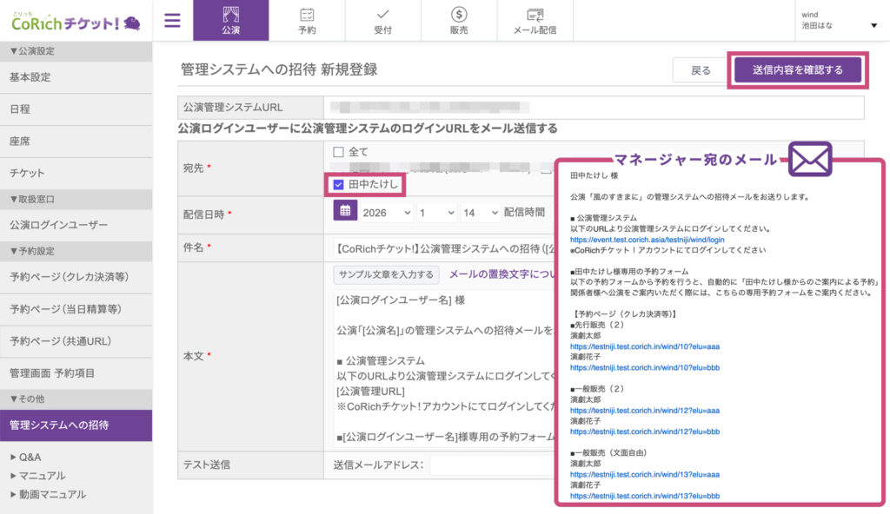Click the 送信内容を確認する button

pyautogui.click(x=797, y=70)
